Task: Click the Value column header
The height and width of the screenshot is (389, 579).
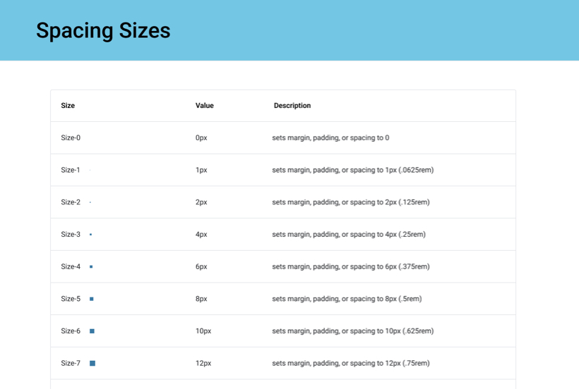Action: point(204,106)
